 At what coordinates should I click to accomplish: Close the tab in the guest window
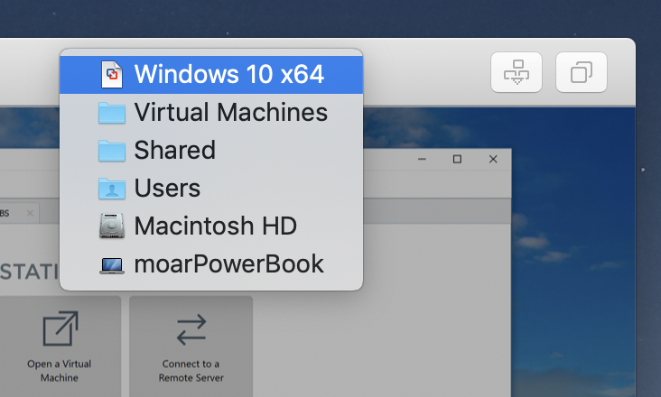pyautogui.click(x=29, y=213)
